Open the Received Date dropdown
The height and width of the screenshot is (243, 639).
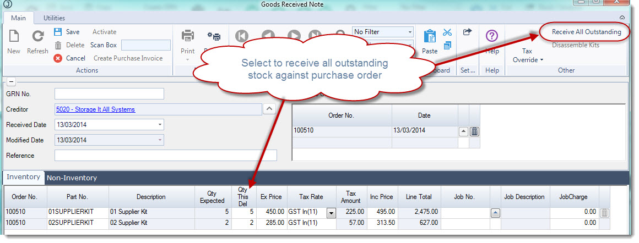click(x=160, y=125)
